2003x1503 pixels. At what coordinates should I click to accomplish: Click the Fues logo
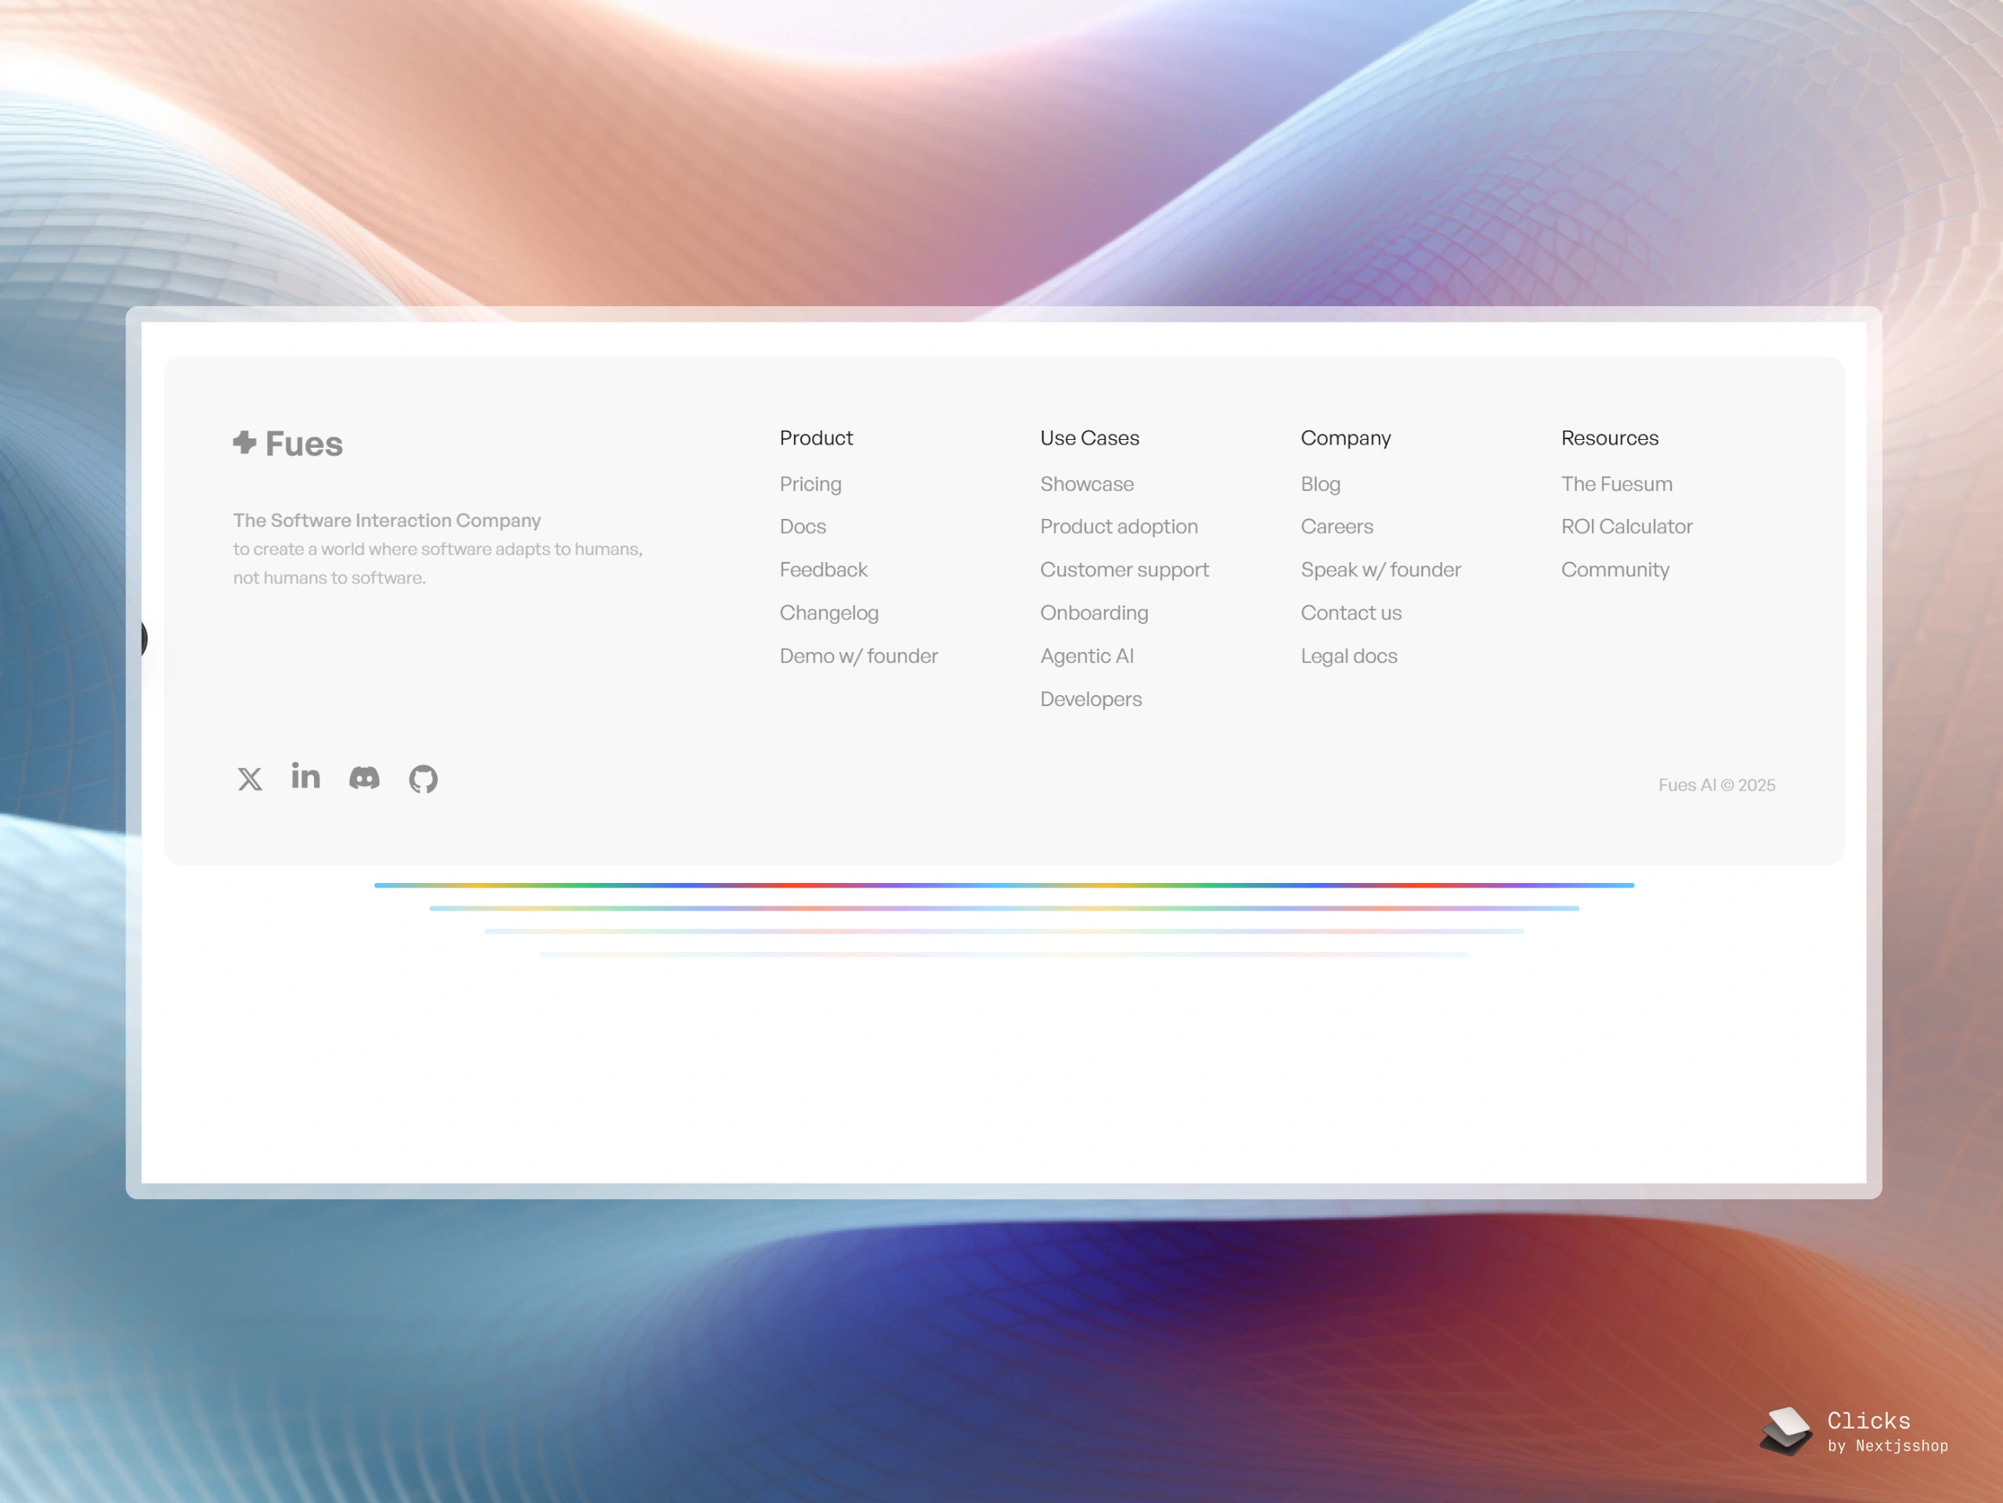[288, 444]
